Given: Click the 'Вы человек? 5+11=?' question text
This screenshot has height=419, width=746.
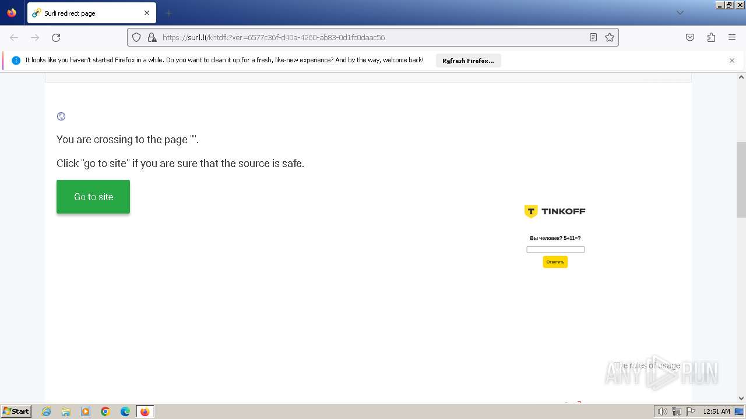Looking at the screenshot, I should click(555, 238).
